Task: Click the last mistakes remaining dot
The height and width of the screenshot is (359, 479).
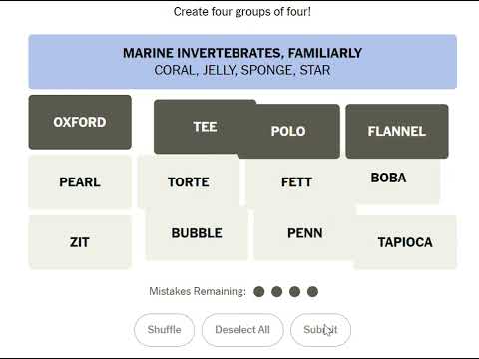Action: coord(312,292)
